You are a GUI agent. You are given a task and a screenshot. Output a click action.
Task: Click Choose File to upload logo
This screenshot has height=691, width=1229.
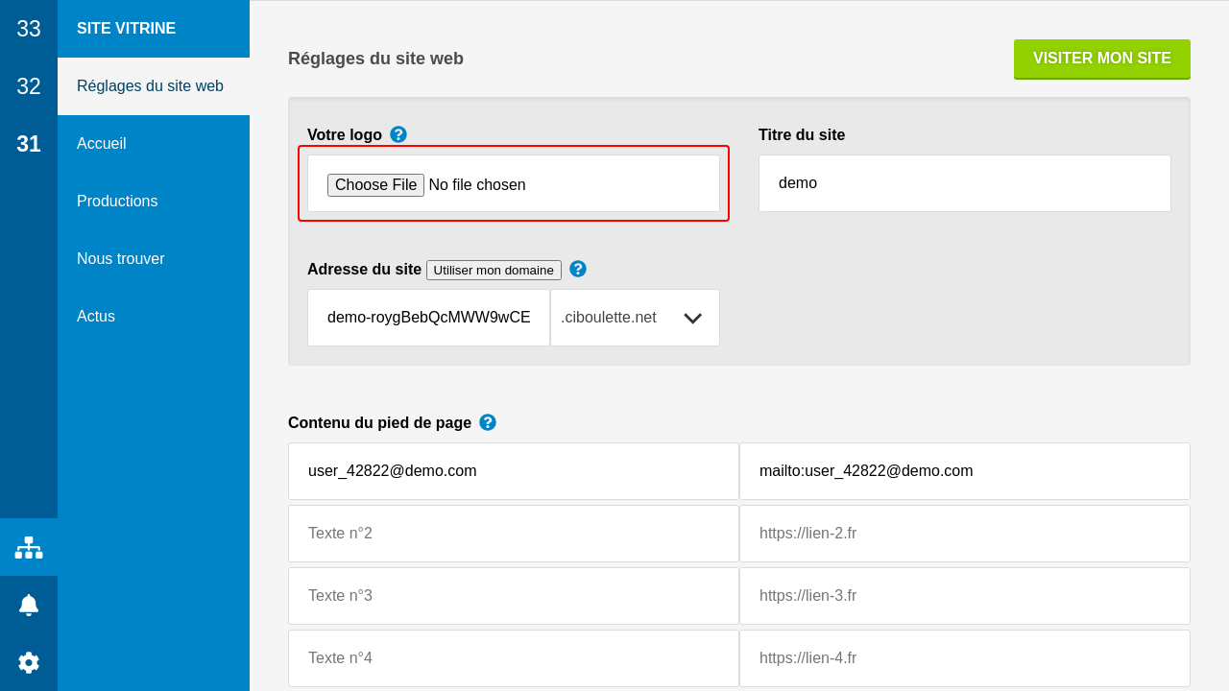click(x=375, y=184)
